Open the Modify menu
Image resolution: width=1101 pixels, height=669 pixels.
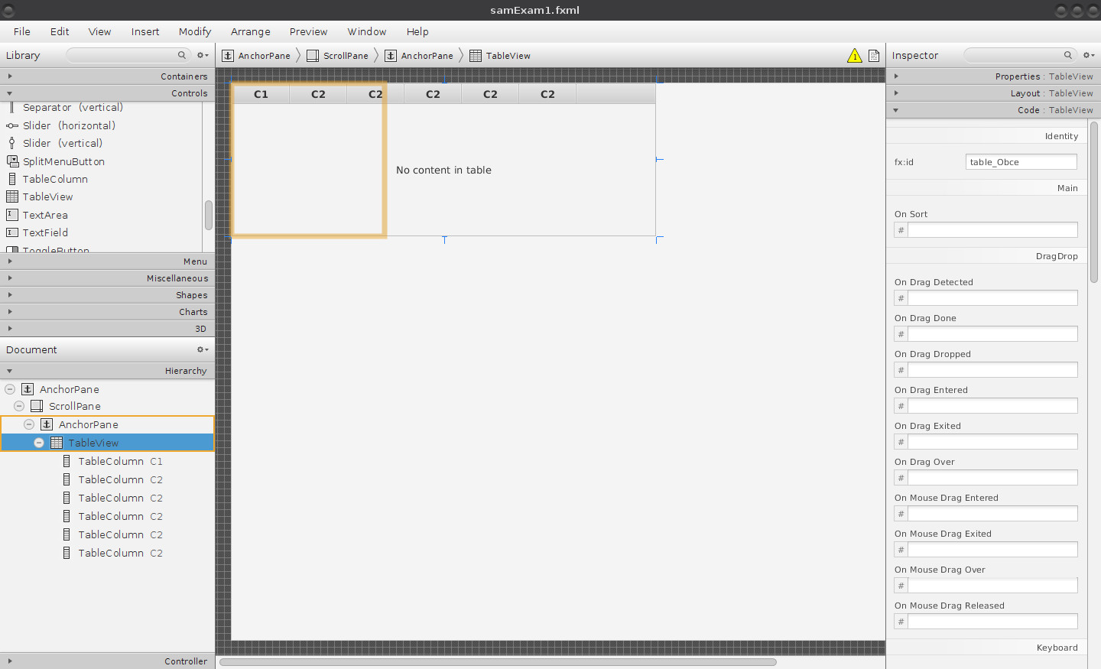(x=194, y=32)
